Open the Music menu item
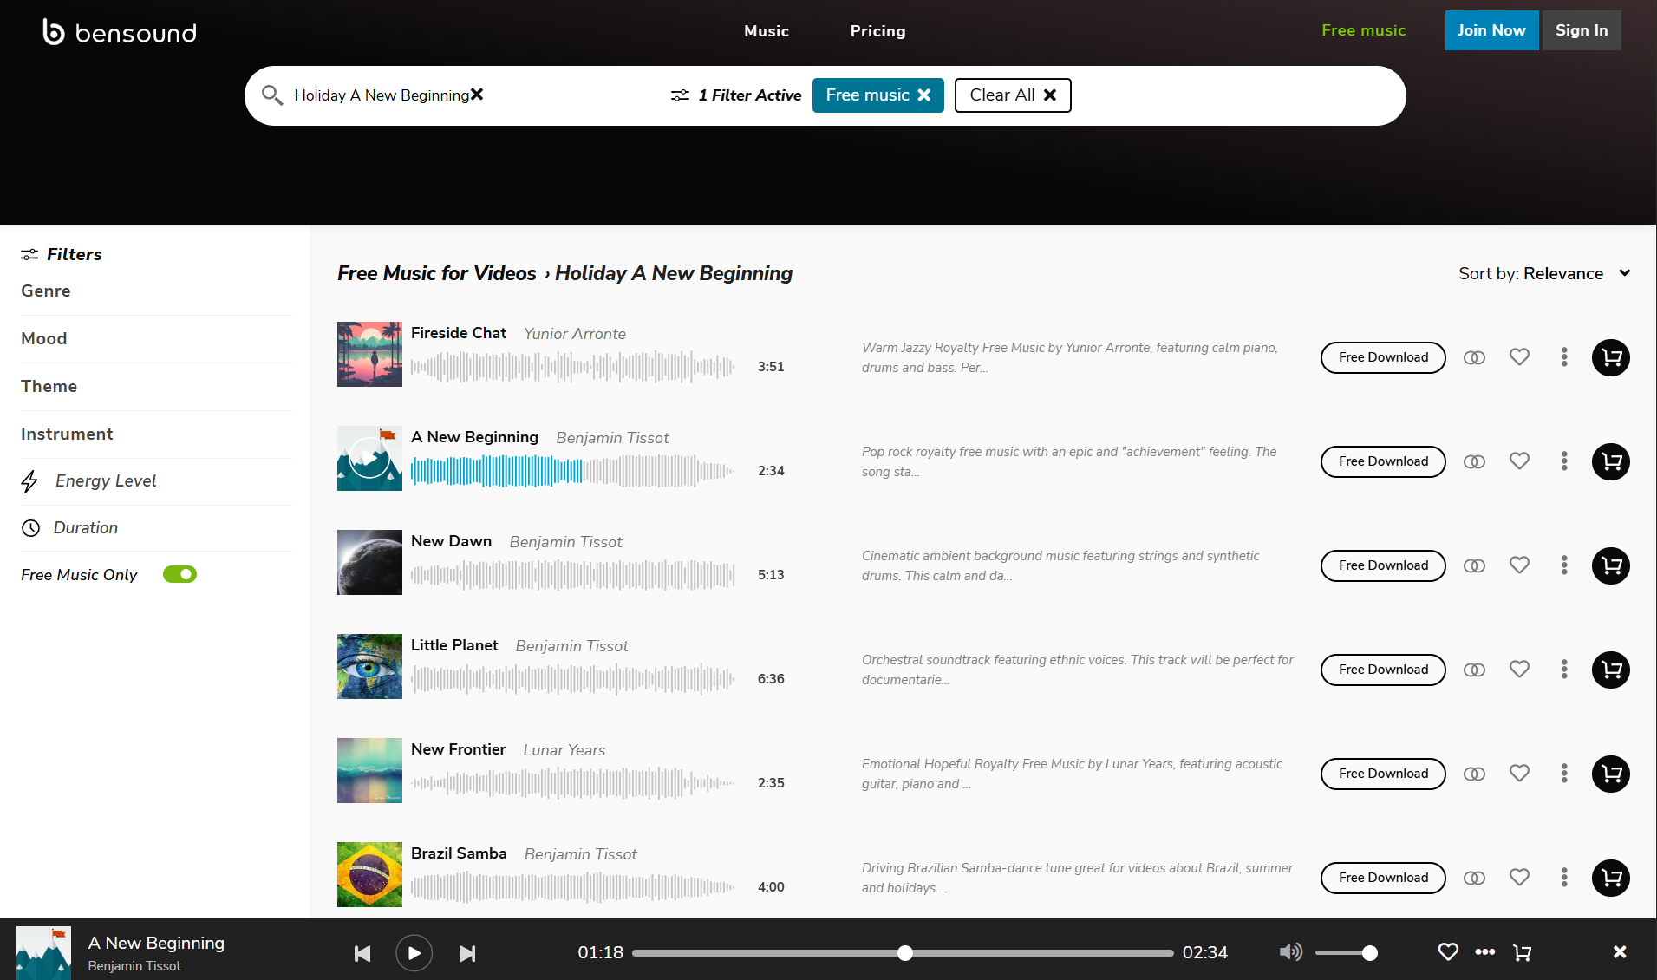 click(x=767, y=31)
